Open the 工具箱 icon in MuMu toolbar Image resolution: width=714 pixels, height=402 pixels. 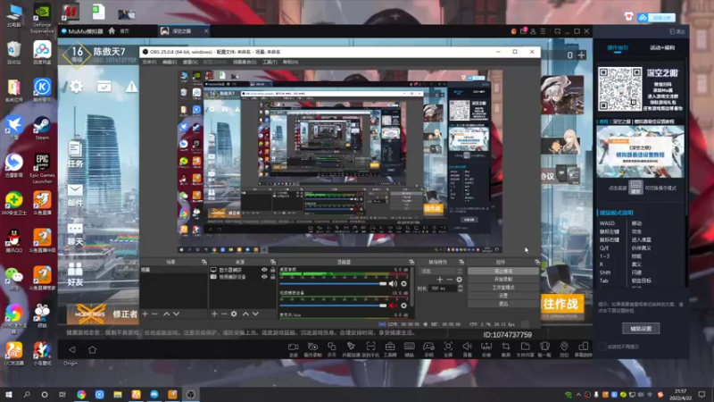390,349
